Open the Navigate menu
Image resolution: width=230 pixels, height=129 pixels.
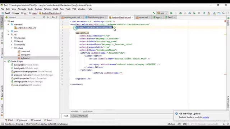click(x=22, y=9)
